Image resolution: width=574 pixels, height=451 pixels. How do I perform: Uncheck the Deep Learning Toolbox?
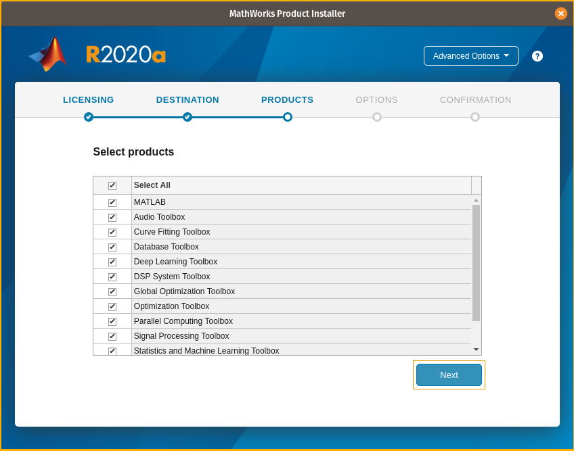(x=112, y=262)
